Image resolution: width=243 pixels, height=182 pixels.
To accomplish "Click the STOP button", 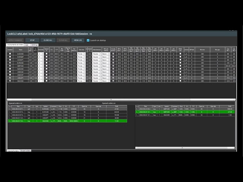I will tap(32, 40).
